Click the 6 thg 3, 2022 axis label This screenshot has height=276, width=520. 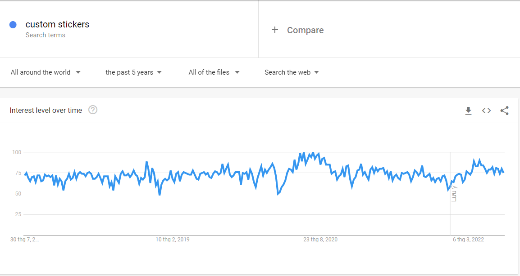coord(468,240)
